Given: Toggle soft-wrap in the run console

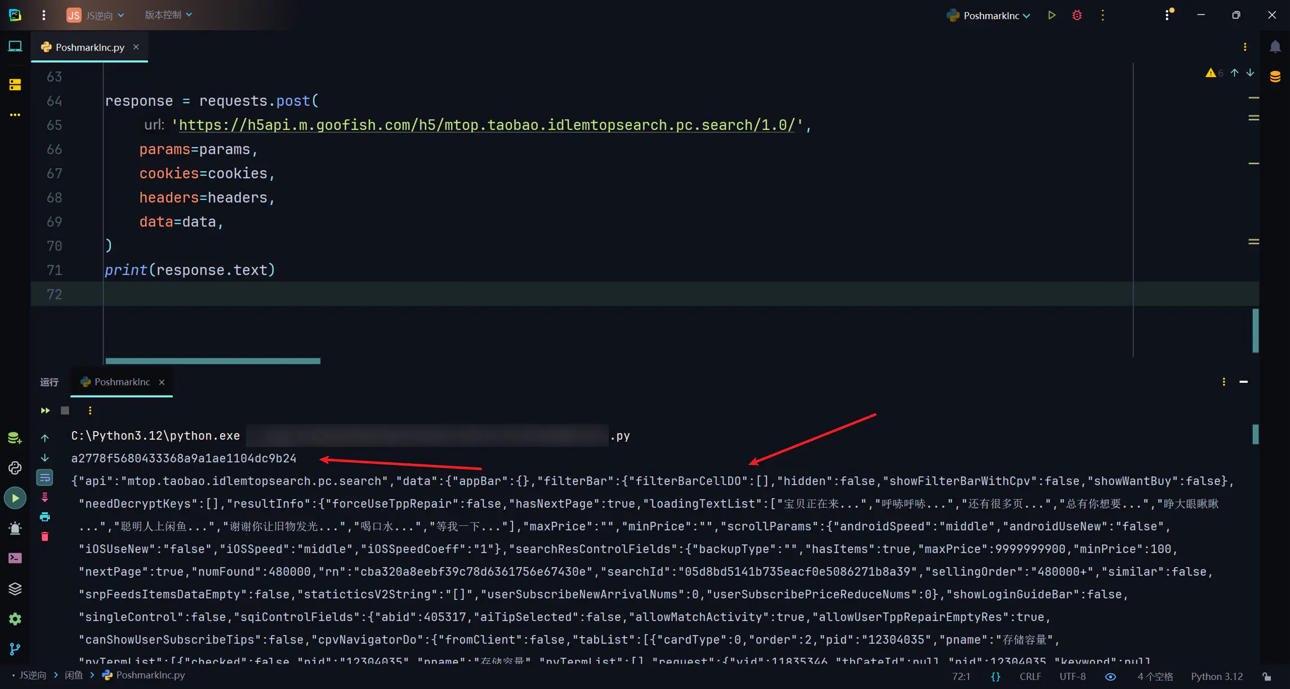Looking at the screenshot, I should (45, 478).
